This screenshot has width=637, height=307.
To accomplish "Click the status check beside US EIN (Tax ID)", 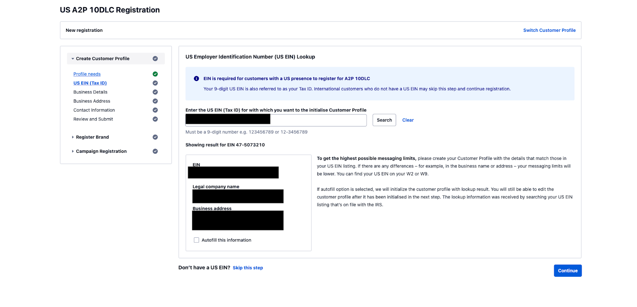I will [x=155, y=83].
